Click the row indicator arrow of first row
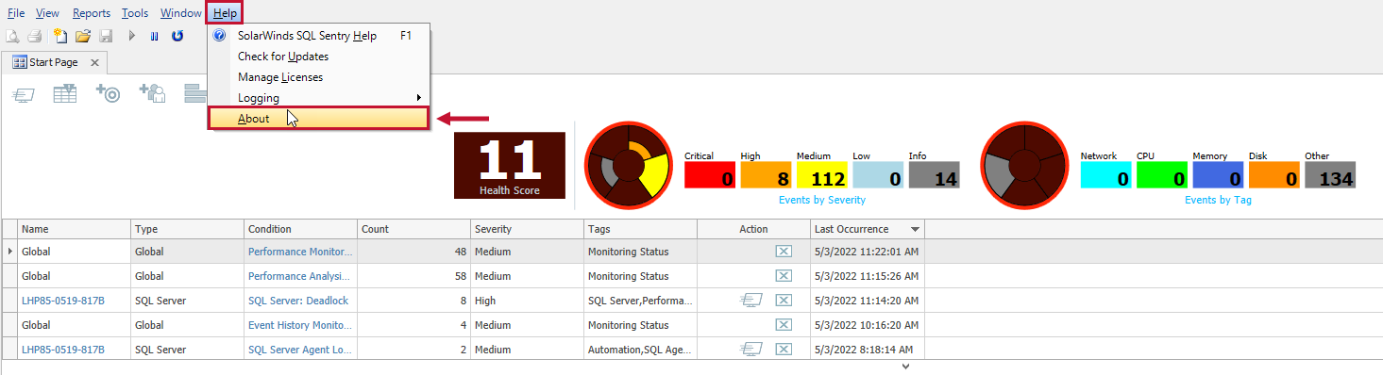Image resolution: width=1383 pixels, height=375 pixels. pos(9,252)
